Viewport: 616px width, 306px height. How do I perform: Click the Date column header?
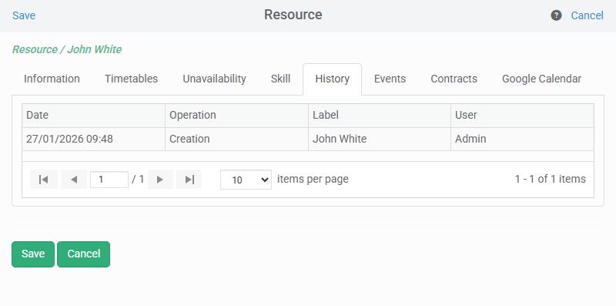pos(93,116)
